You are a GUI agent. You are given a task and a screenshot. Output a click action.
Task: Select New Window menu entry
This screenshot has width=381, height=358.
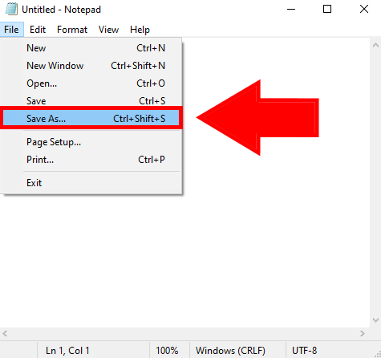click(91, 66)
